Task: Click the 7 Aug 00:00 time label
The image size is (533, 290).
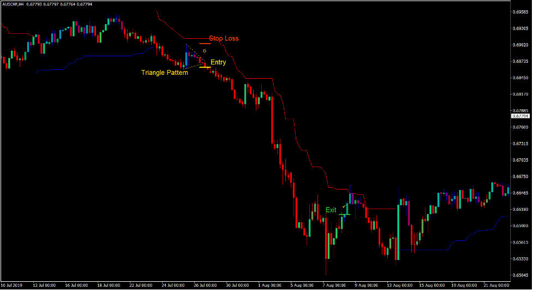Action: click(334, 285)
